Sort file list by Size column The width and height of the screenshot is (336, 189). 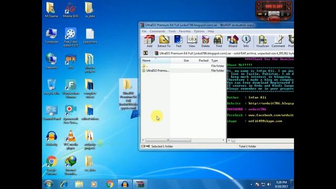180,60
